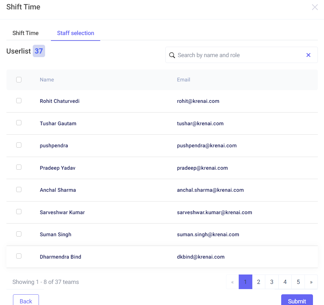
Task: Open page 4 of the user list
Action: click(x=285, y=282)
